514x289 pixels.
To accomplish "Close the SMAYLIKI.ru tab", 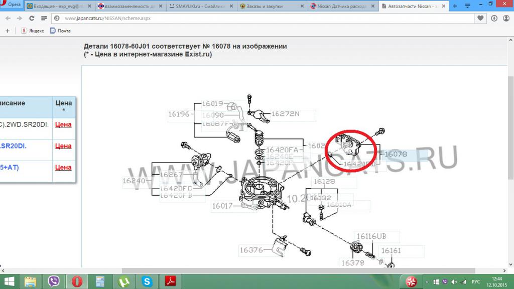I will click(231, 6).
